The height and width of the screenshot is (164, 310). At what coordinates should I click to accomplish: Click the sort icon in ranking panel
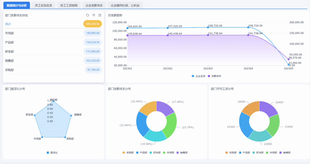(x=94, y=15)
